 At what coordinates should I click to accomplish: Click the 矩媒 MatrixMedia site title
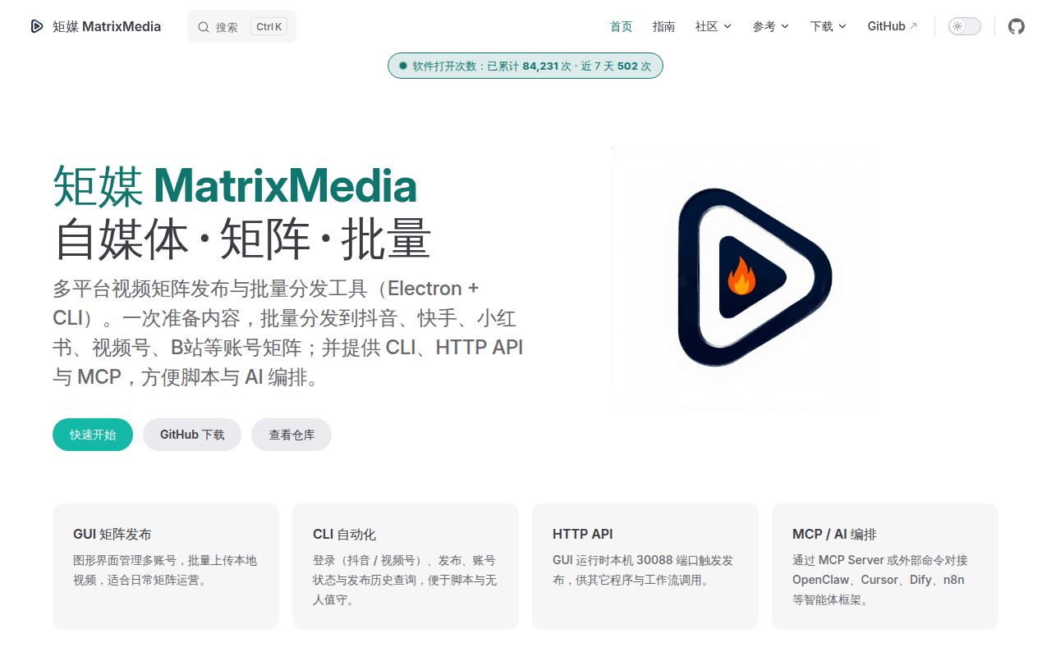click(x=107, y=26)
